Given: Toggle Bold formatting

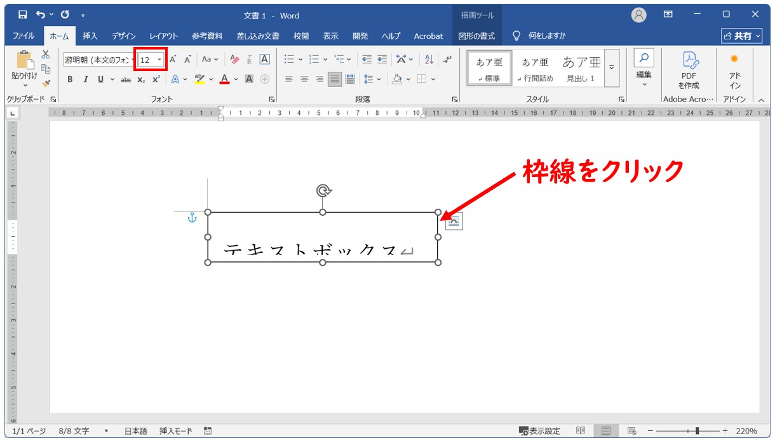Looking at the screenshot, I should [70, 79].
